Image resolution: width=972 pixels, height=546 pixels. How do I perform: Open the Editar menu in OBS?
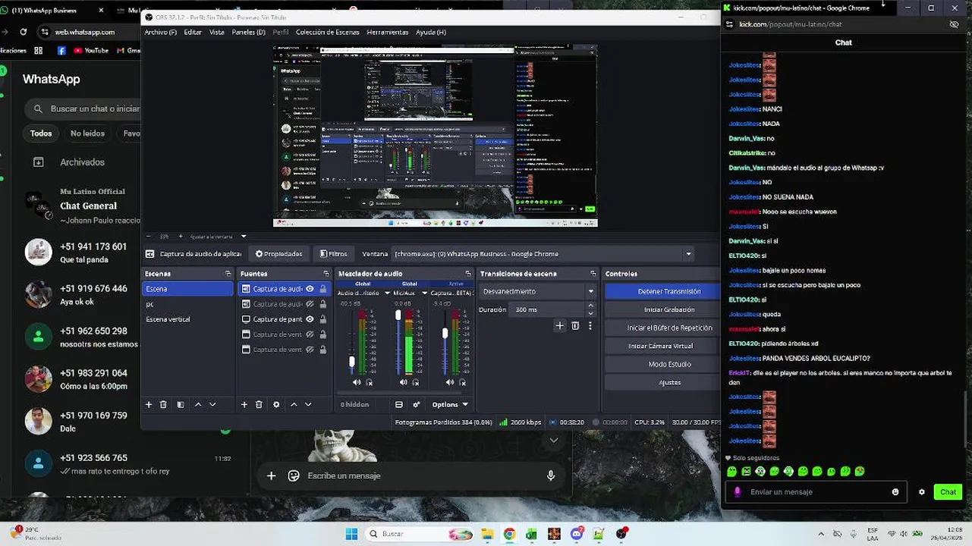(193, 33)
